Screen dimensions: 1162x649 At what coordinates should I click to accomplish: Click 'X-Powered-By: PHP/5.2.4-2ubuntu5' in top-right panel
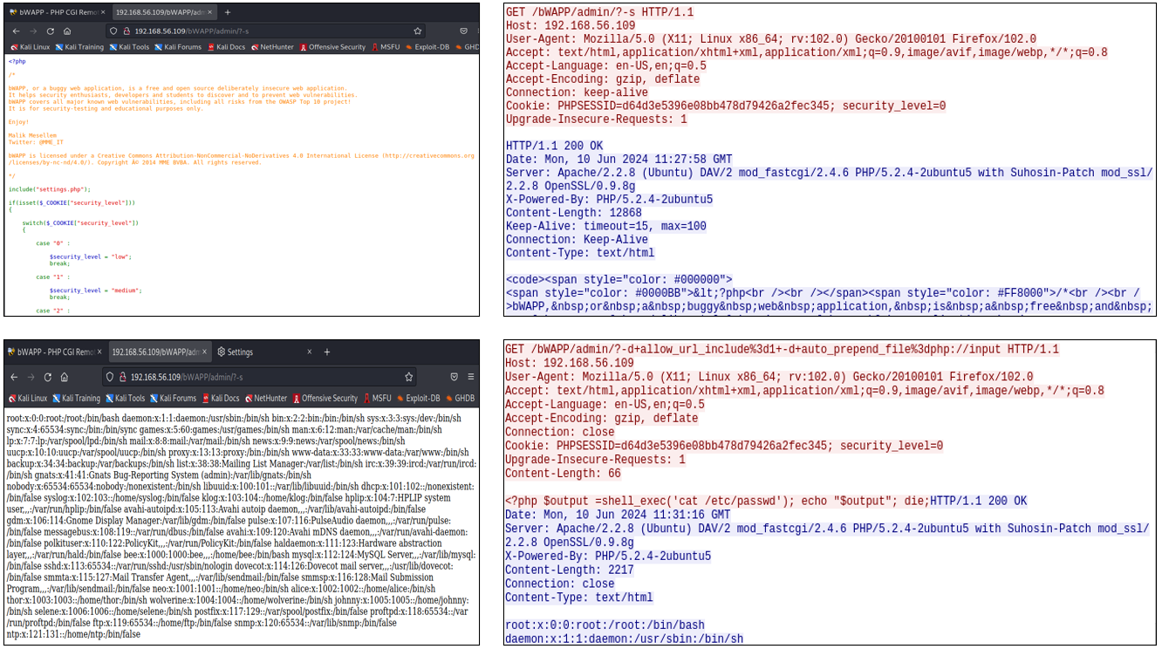[x=609, y=200]
